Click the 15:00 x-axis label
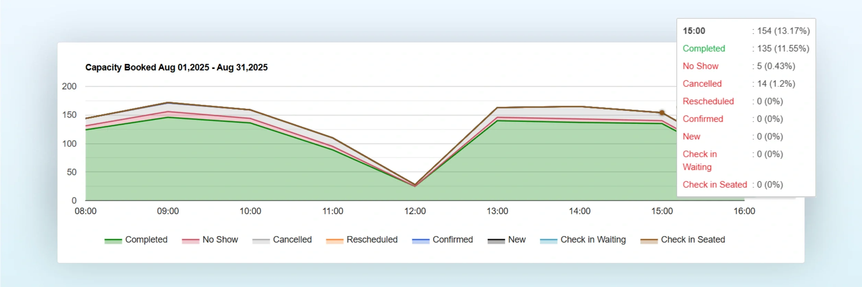The image size is (862, 287). click(662, 211)
